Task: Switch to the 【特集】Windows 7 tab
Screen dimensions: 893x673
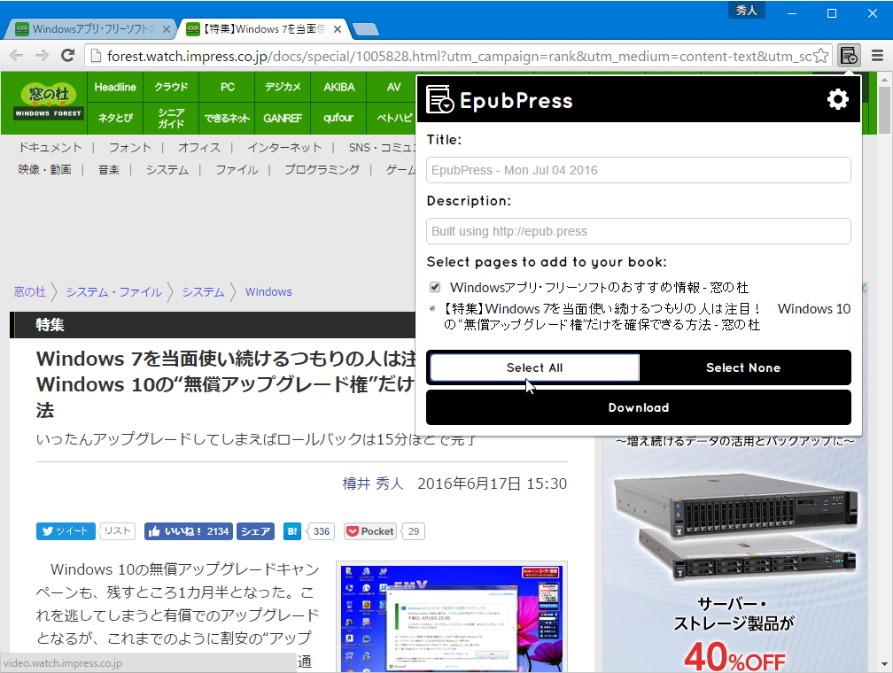Action: click(x=263, y=29)
